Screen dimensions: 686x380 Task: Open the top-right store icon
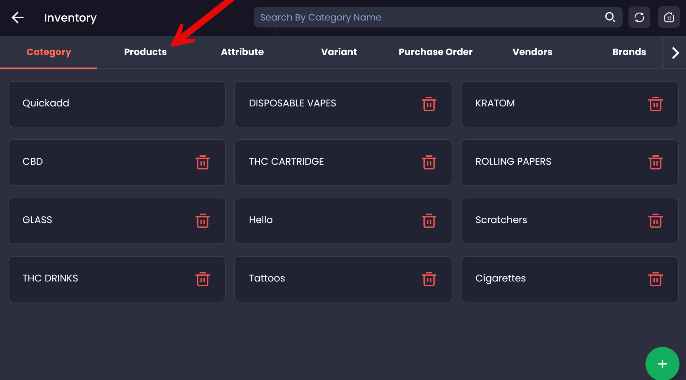(669, 17)
